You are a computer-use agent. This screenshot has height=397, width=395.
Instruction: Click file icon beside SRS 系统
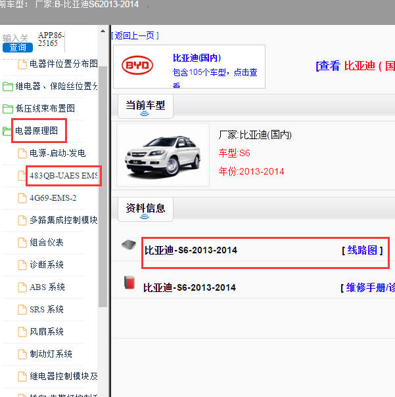point(22,309)
